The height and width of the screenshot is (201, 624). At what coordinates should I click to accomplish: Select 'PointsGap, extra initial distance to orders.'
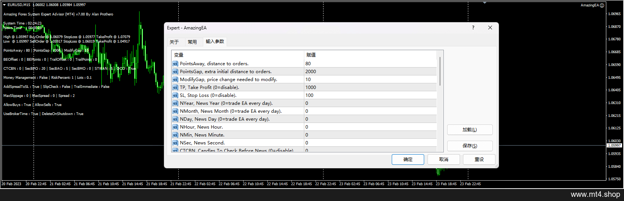pos(225,72)
